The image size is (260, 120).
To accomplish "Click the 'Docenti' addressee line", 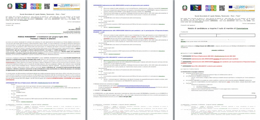I will coord(77,28).
